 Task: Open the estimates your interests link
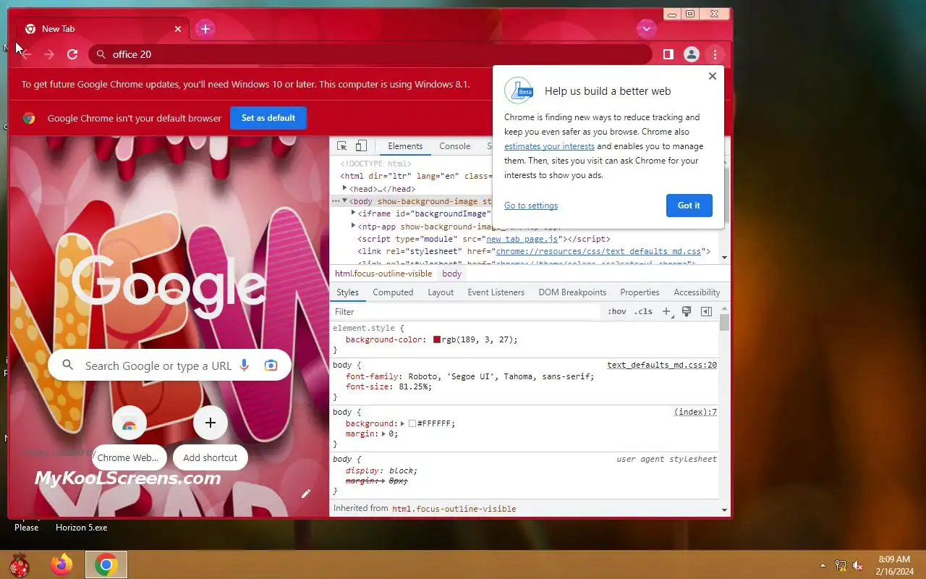click(x=549, y=146)
